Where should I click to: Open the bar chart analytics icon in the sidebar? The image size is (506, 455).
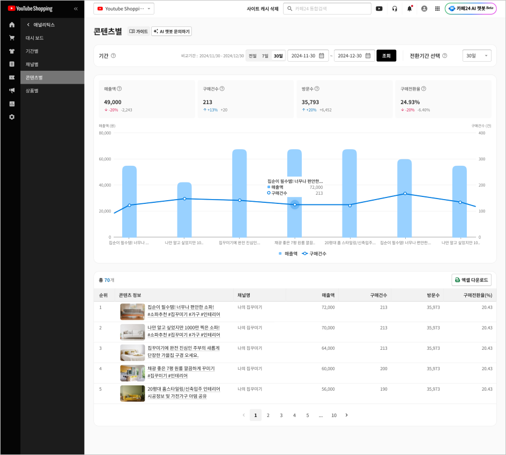[12, 104]
